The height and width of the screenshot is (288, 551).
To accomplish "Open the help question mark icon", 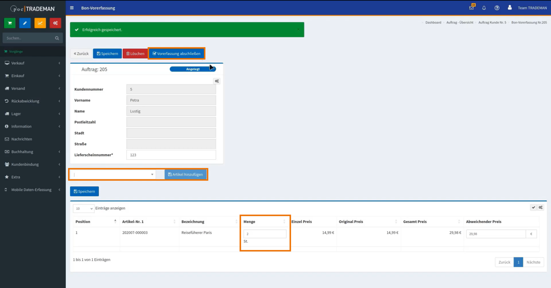I will (497, 8).
